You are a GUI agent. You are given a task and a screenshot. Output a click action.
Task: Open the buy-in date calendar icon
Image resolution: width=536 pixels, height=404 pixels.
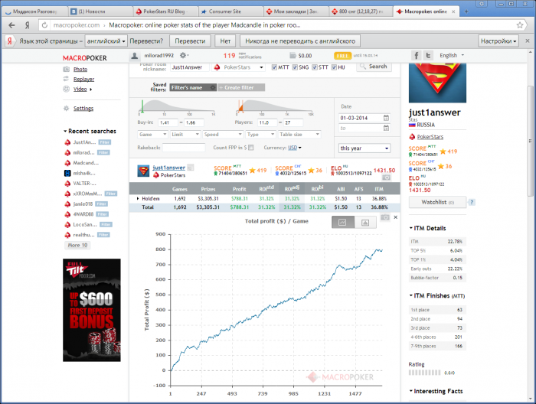coord(386,118)
